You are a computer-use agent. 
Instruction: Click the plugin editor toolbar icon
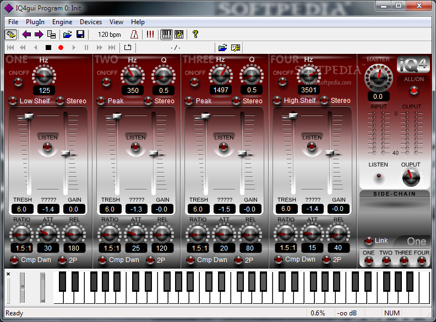[x=11, y=35]
